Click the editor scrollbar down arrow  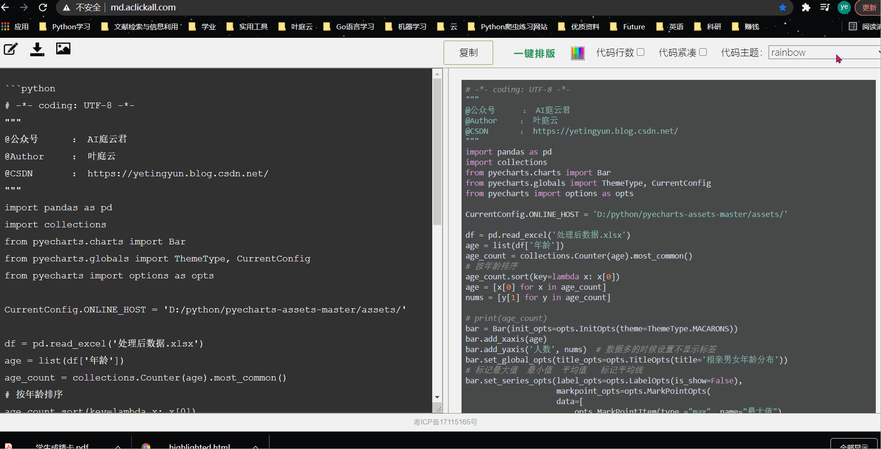point(437,397)
